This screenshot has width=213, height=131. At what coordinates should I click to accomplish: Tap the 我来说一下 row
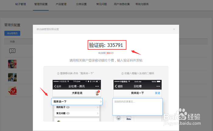point(77,102)
